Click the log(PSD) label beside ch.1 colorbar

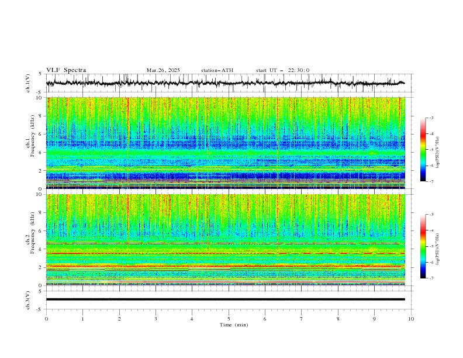(x=438, y=153)
